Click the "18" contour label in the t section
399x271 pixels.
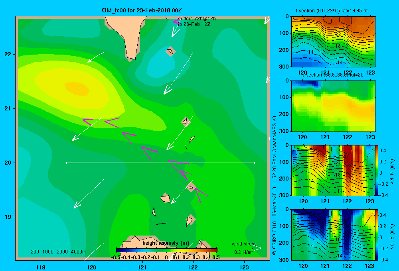tap(338, 46)
